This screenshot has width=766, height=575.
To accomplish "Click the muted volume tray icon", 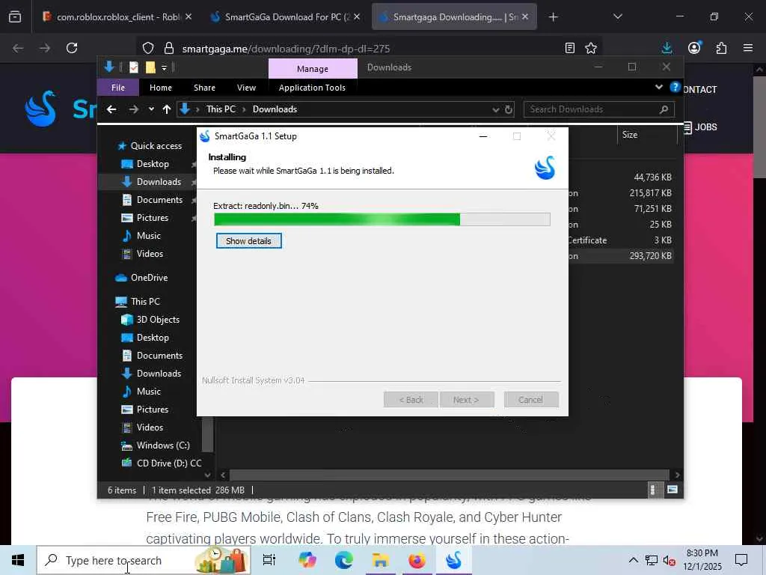I will [x=669, y=560].
